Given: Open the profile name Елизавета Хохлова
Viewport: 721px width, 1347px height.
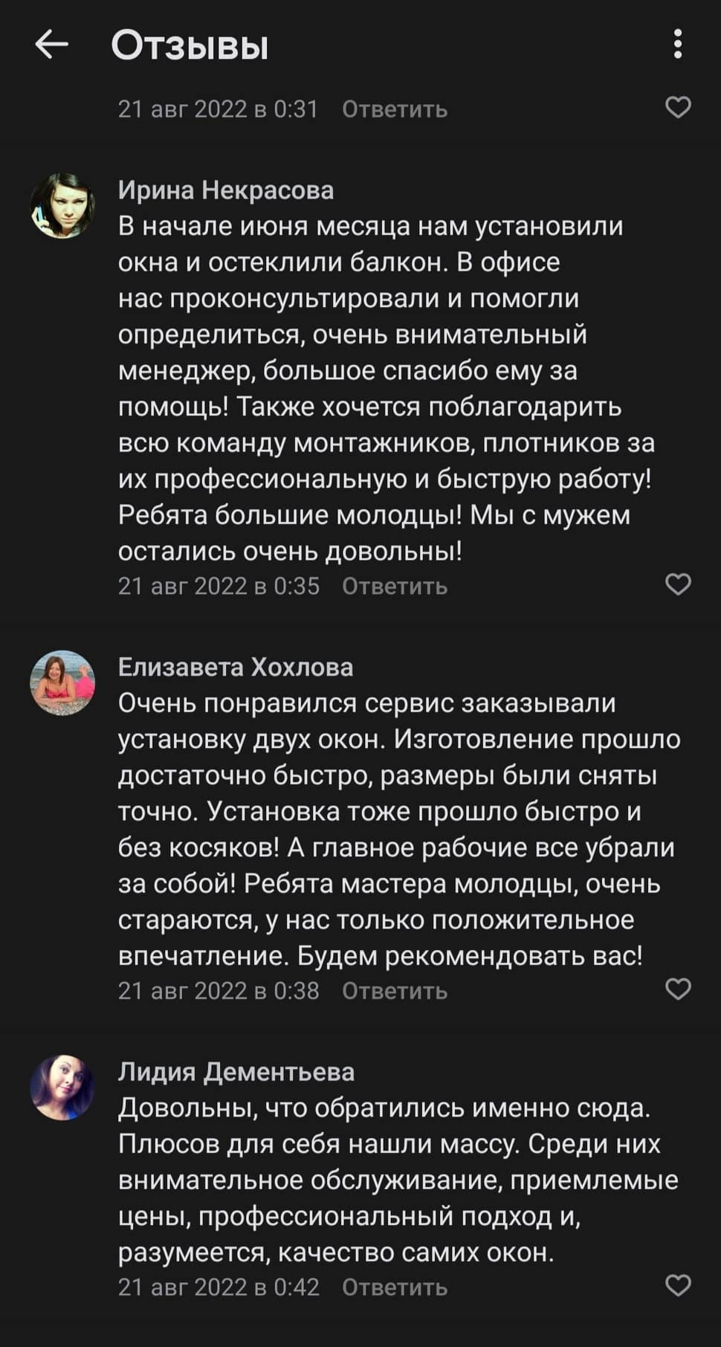Looking at the screenshot, I should (x=236, y=668).
